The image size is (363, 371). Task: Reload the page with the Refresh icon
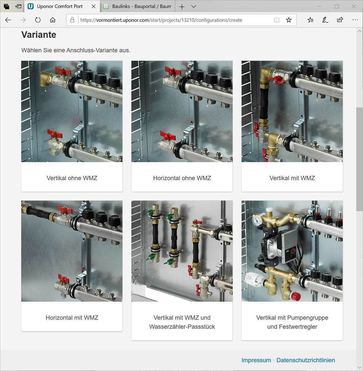(38, 20)
